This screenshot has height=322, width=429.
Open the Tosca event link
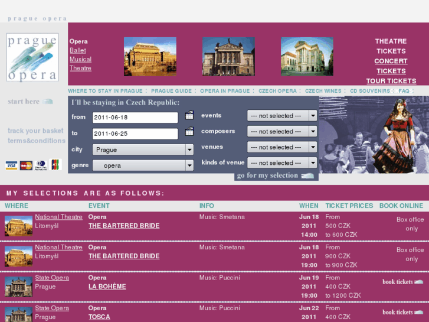coord(99,317)
